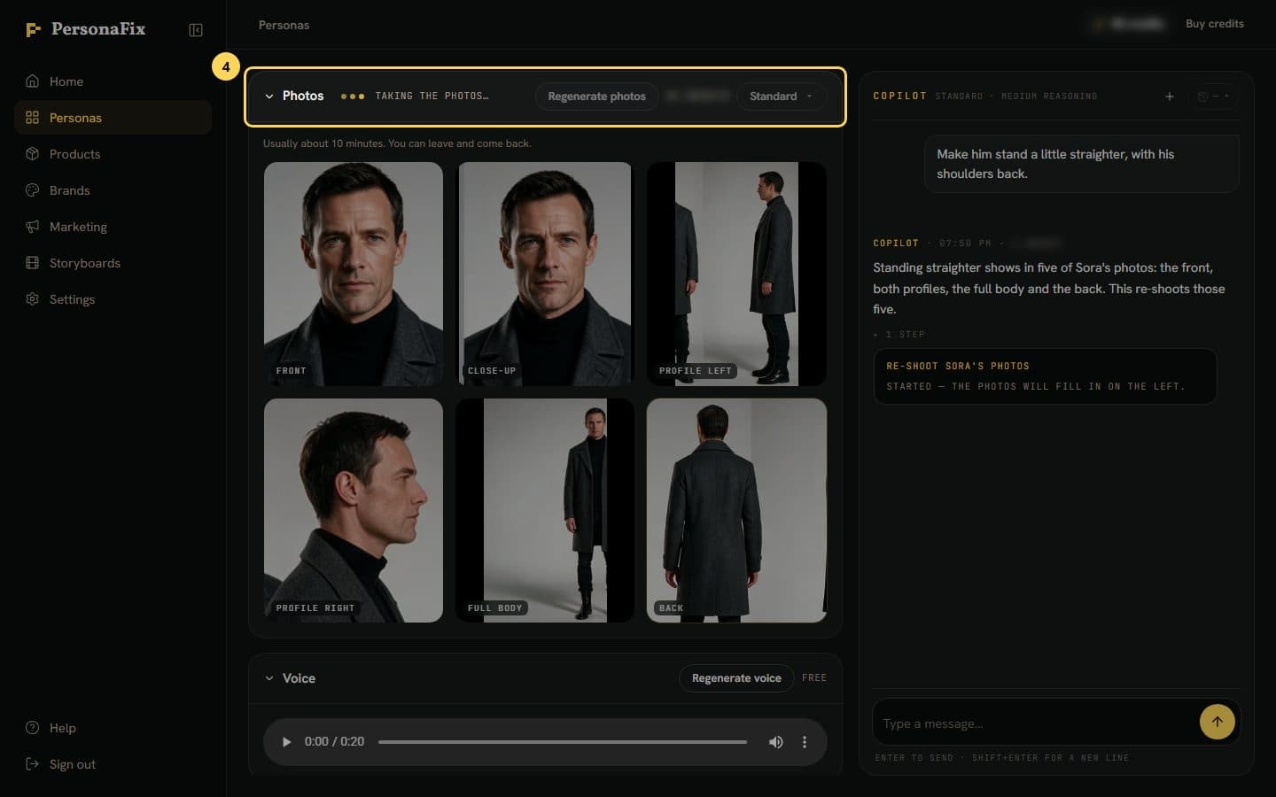Collapse the sidebar with the panel icon
This screenshot has height=797, width=1276.
196,30
